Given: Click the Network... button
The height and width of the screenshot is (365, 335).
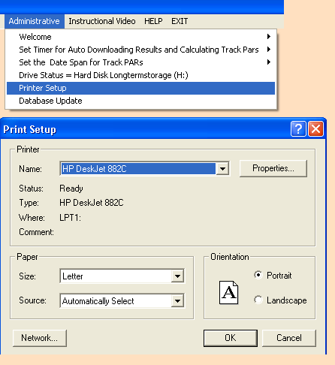Looking at the screenshot, I should [x=40, y=338].
